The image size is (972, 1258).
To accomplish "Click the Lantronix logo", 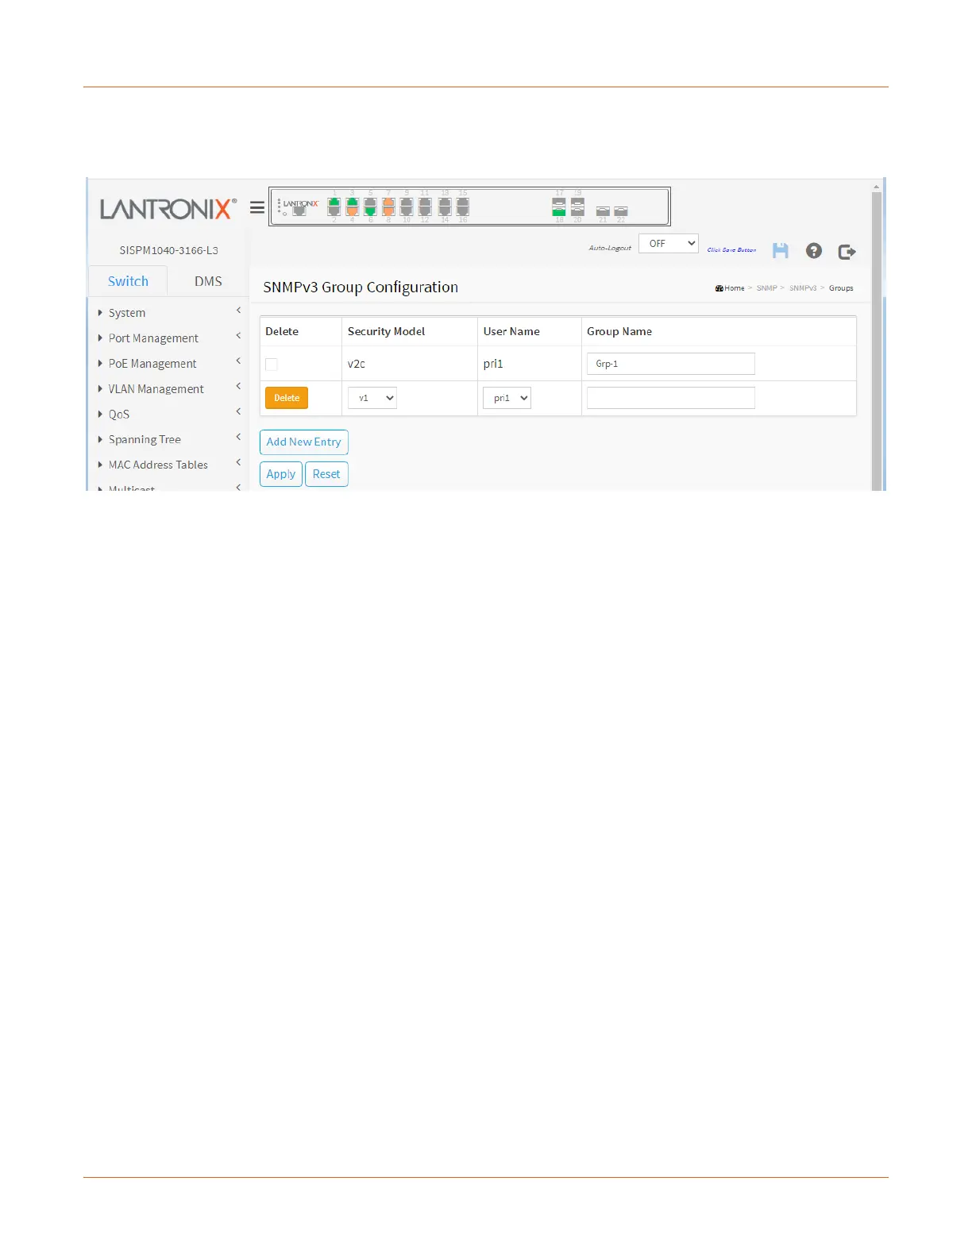I will (x=168, y=209).
